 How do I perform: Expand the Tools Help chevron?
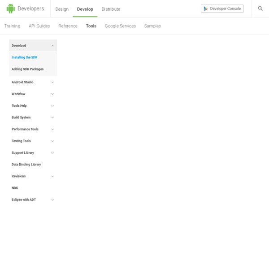pyautogui.click(x=52, y=106)
